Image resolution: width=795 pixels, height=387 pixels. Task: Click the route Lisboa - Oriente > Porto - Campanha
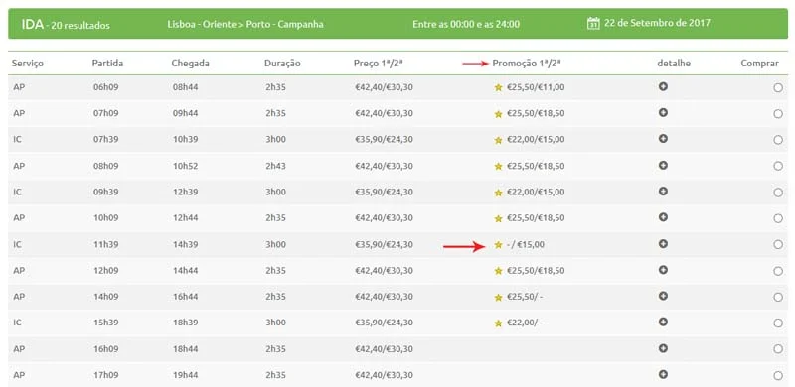click(245, 24)
